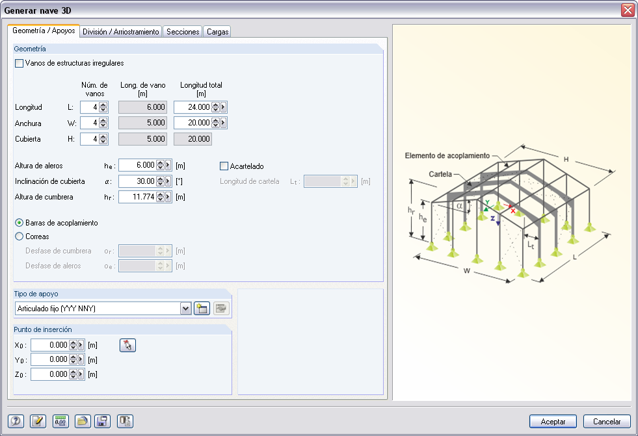638x436 pixels.
Task: Click the arrow button beside Inclinación de cubierta field
Action: (x=168, y=181)
